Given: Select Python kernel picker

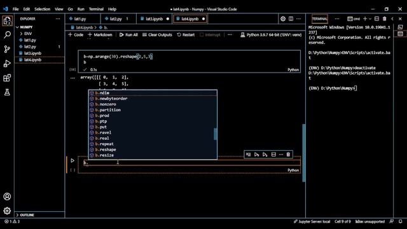Looking at the screenshot, I should [271, 35].
